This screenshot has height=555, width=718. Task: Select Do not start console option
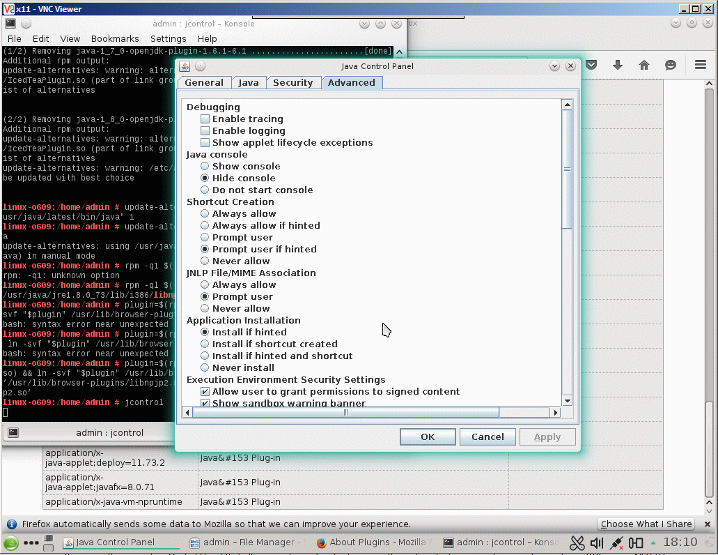click(x=205, y=190)
